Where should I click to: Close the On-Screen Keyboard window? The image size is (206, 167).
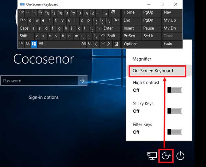coord(175,4)
